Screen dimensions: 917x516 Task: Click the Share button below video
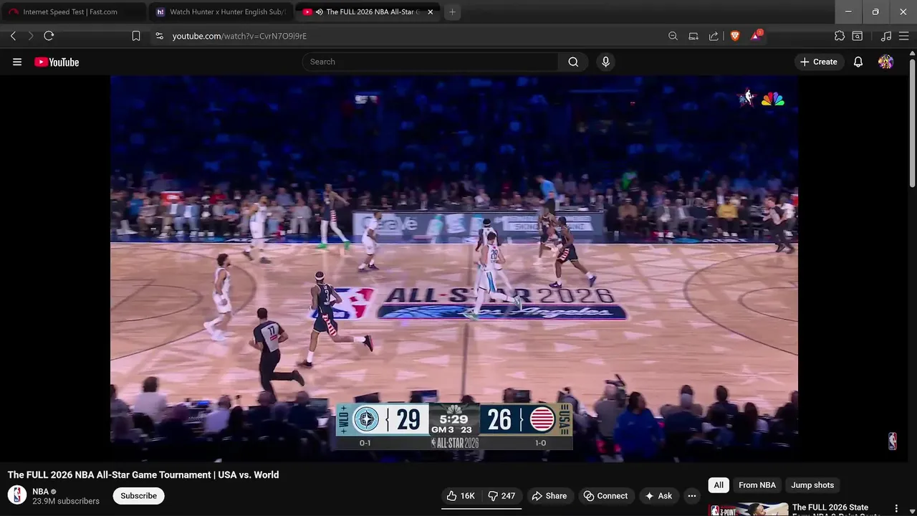click(x=549, y=496)
